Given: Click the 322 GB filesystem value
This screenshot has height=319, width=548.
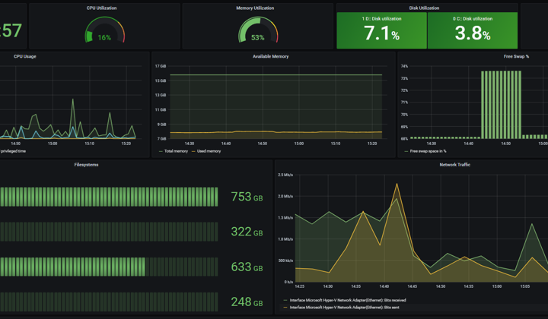Looking at the screenshot, I should 247,232.
